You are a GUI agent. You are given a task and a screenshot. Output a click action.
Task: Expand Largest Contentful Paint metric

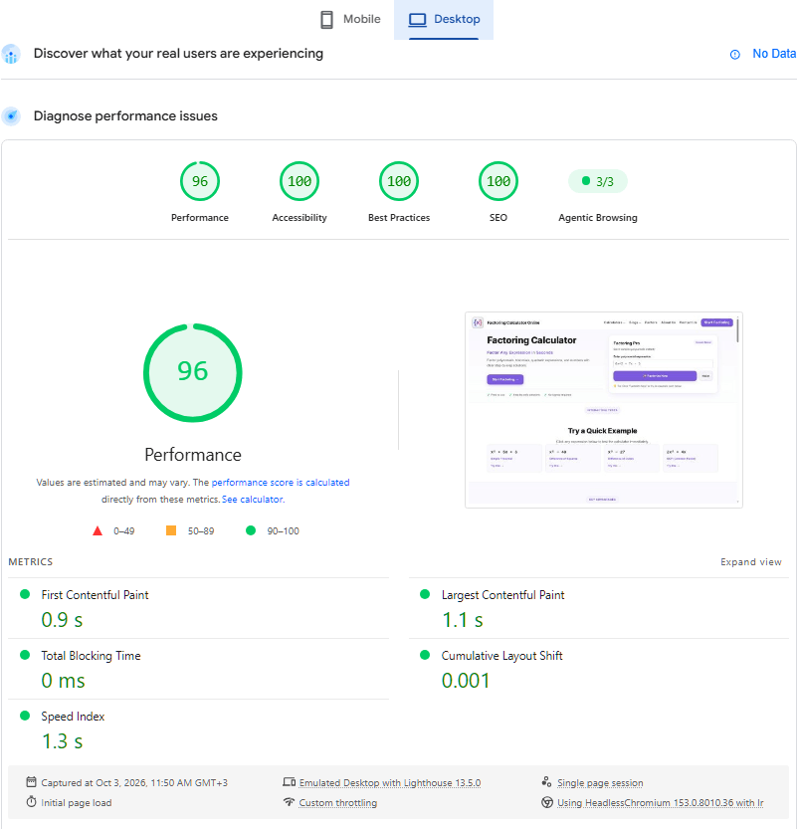pos(599,608)
